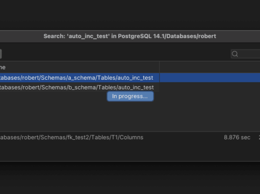The image size is (260, 194).
Task: Click the 'In progress...' button
Action: [130, 96]
